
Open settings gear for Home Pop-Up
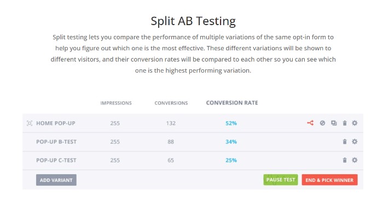355,123
